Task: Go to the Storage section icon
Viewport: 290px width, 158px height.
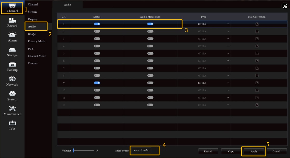Action: pos(12,50)
